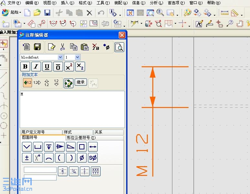The height and width of the screenshot is (194, 250).
Task: Insert the diameter Ø symbol
Action: click(x=82, y=158)
